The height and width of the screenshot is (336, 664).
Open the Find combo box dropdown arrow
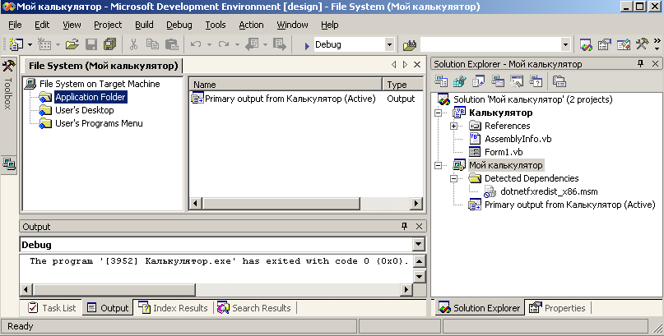pos(565,44)
